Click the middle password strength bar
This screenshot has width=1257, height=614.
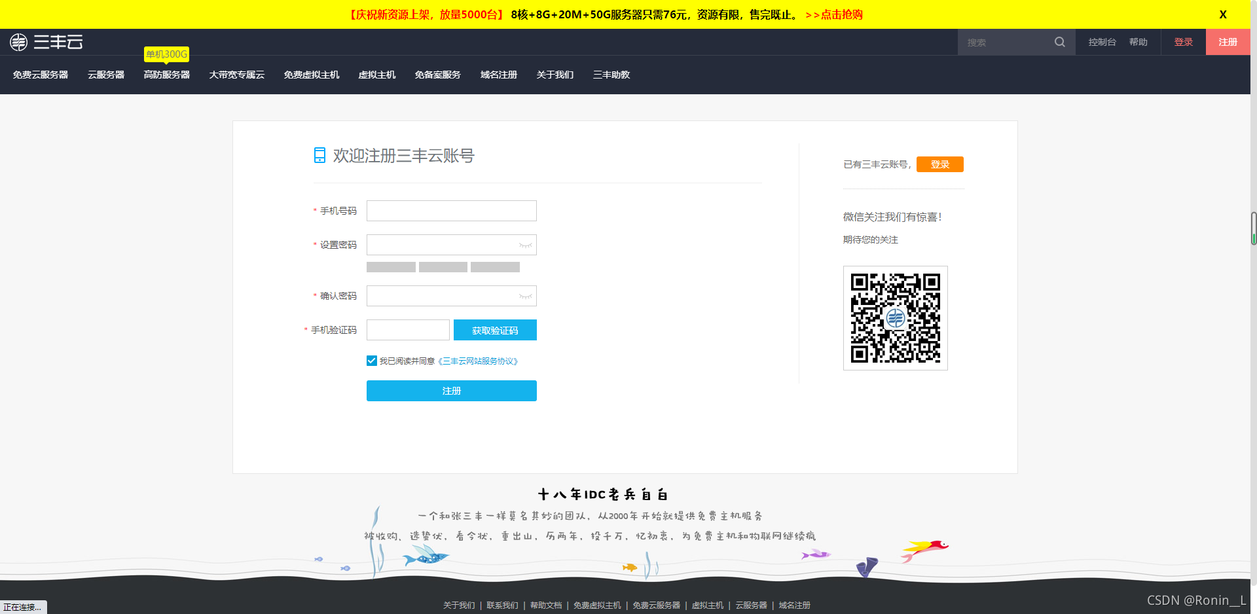tap(443, 267)
